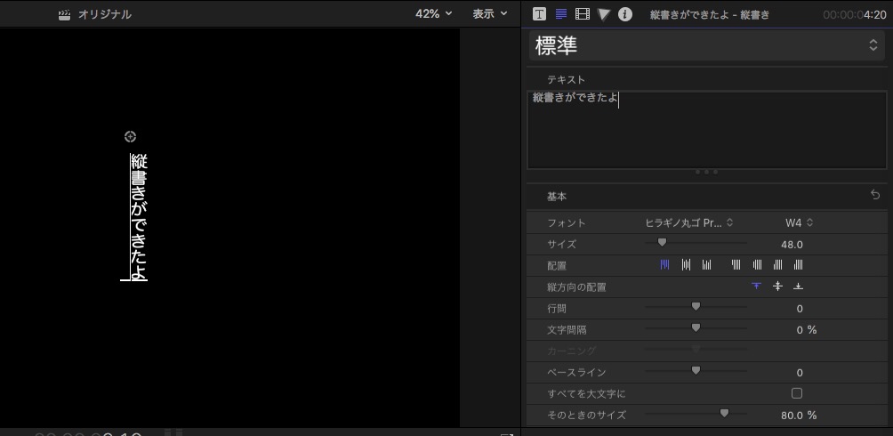Screen dimensions: 893x436
Task: Click the ベースライン slider handle
Action: click(696, 370)
